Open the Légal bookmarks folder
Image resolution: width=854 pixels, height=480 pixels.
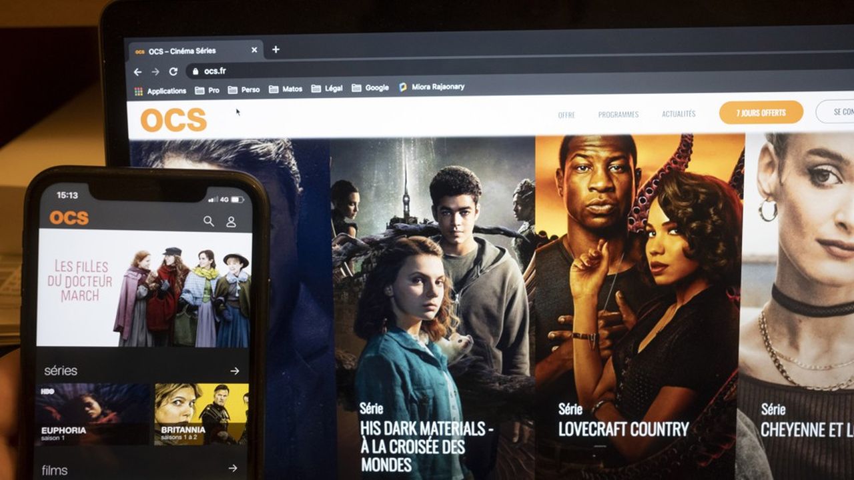tap(327, 88)
